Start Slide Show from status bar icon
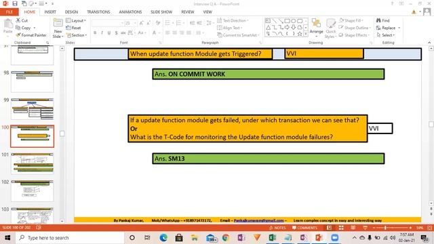 (x=365, y=228)
